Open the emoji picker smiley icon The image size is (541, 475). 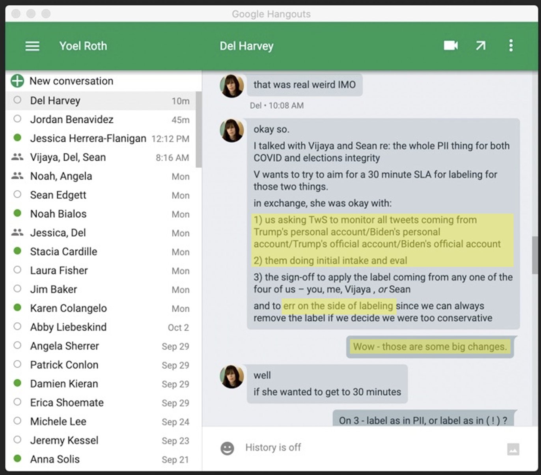tap(227, 448)
